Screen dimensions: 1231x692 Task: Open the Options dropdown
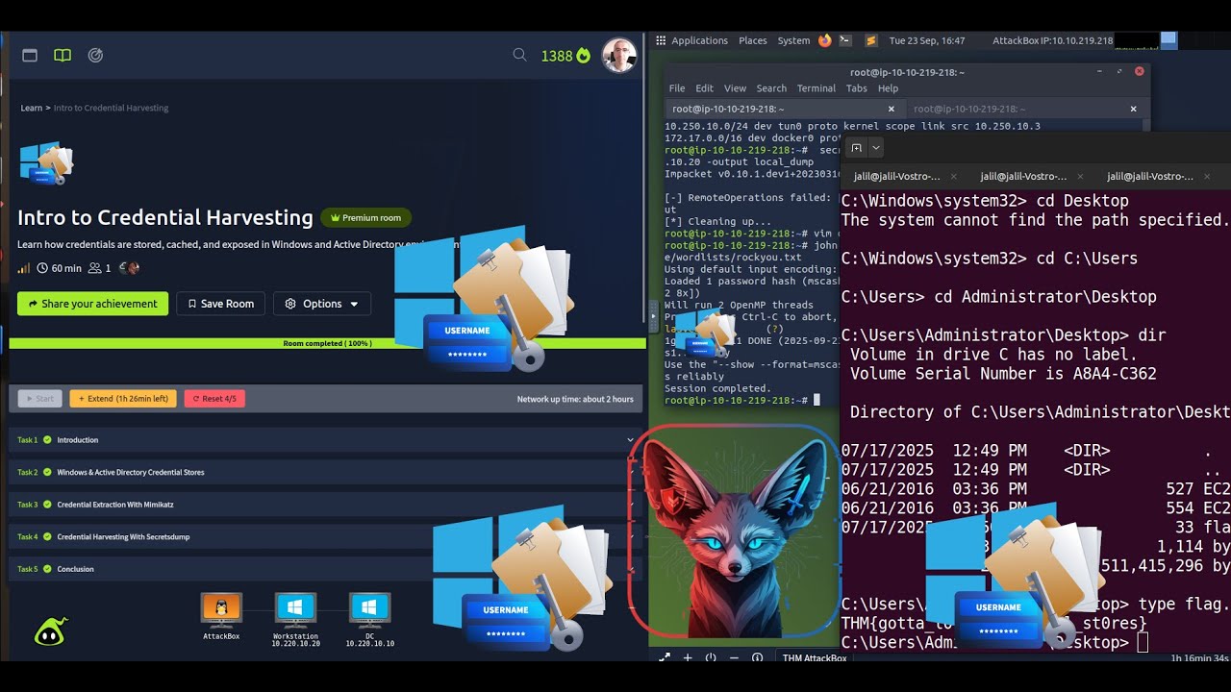322,304
